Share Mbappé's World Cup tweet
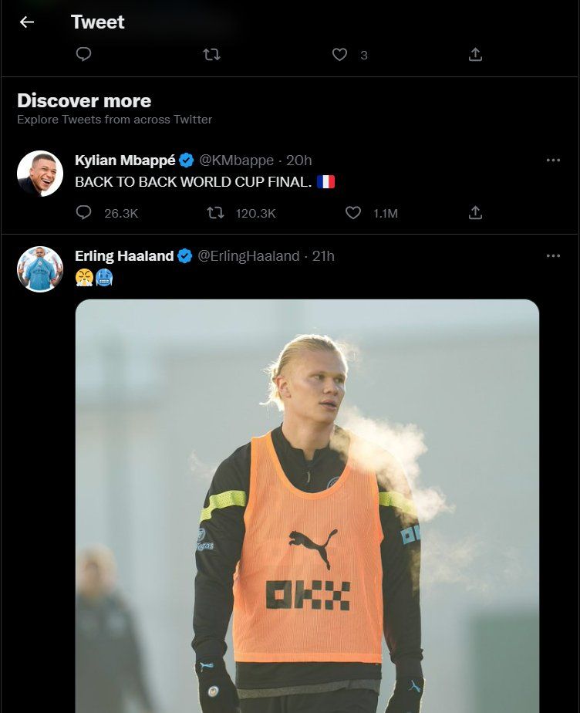The image size is (580, 713). (475, 213)
